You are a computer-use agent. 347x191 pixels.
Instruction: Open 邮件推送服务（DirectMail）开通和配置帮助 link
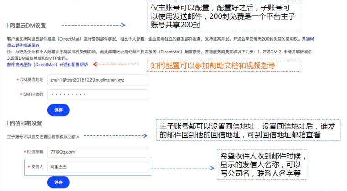pos(47,65)
